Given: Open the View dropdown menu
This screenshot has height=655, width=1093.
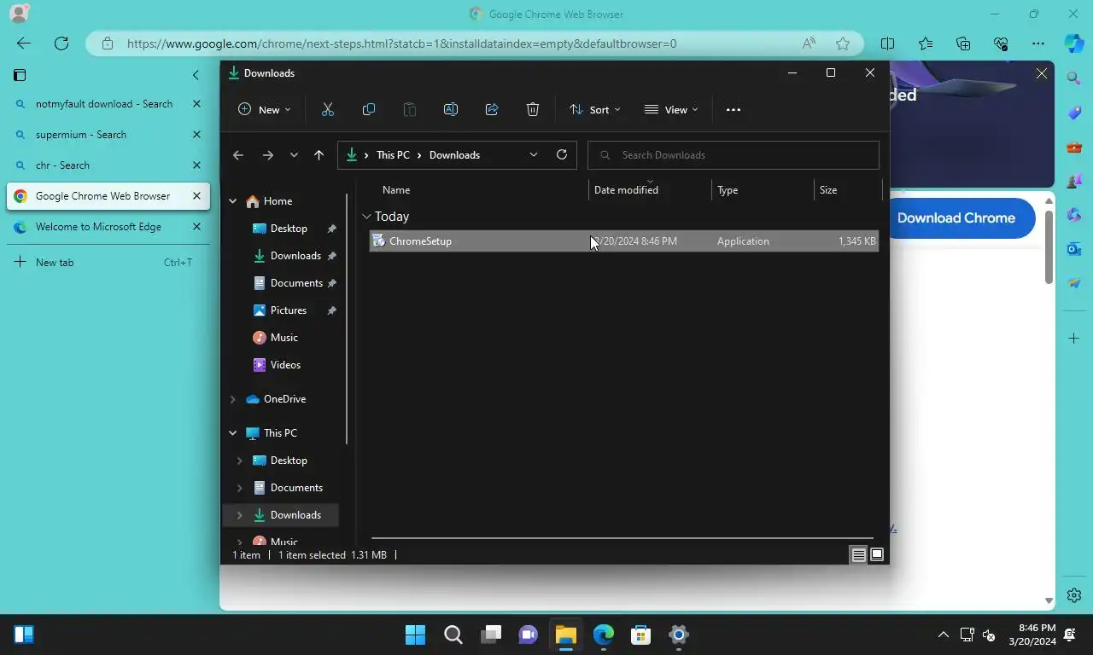Looking at the screenshot, I should pyautogui.click(x=671, y=109).
